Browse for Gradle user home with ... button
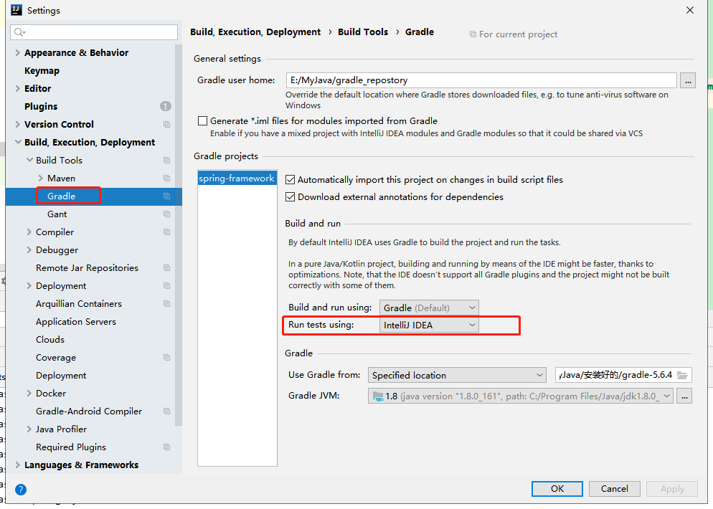The image size is (713, 509). [x=687, y=80]
